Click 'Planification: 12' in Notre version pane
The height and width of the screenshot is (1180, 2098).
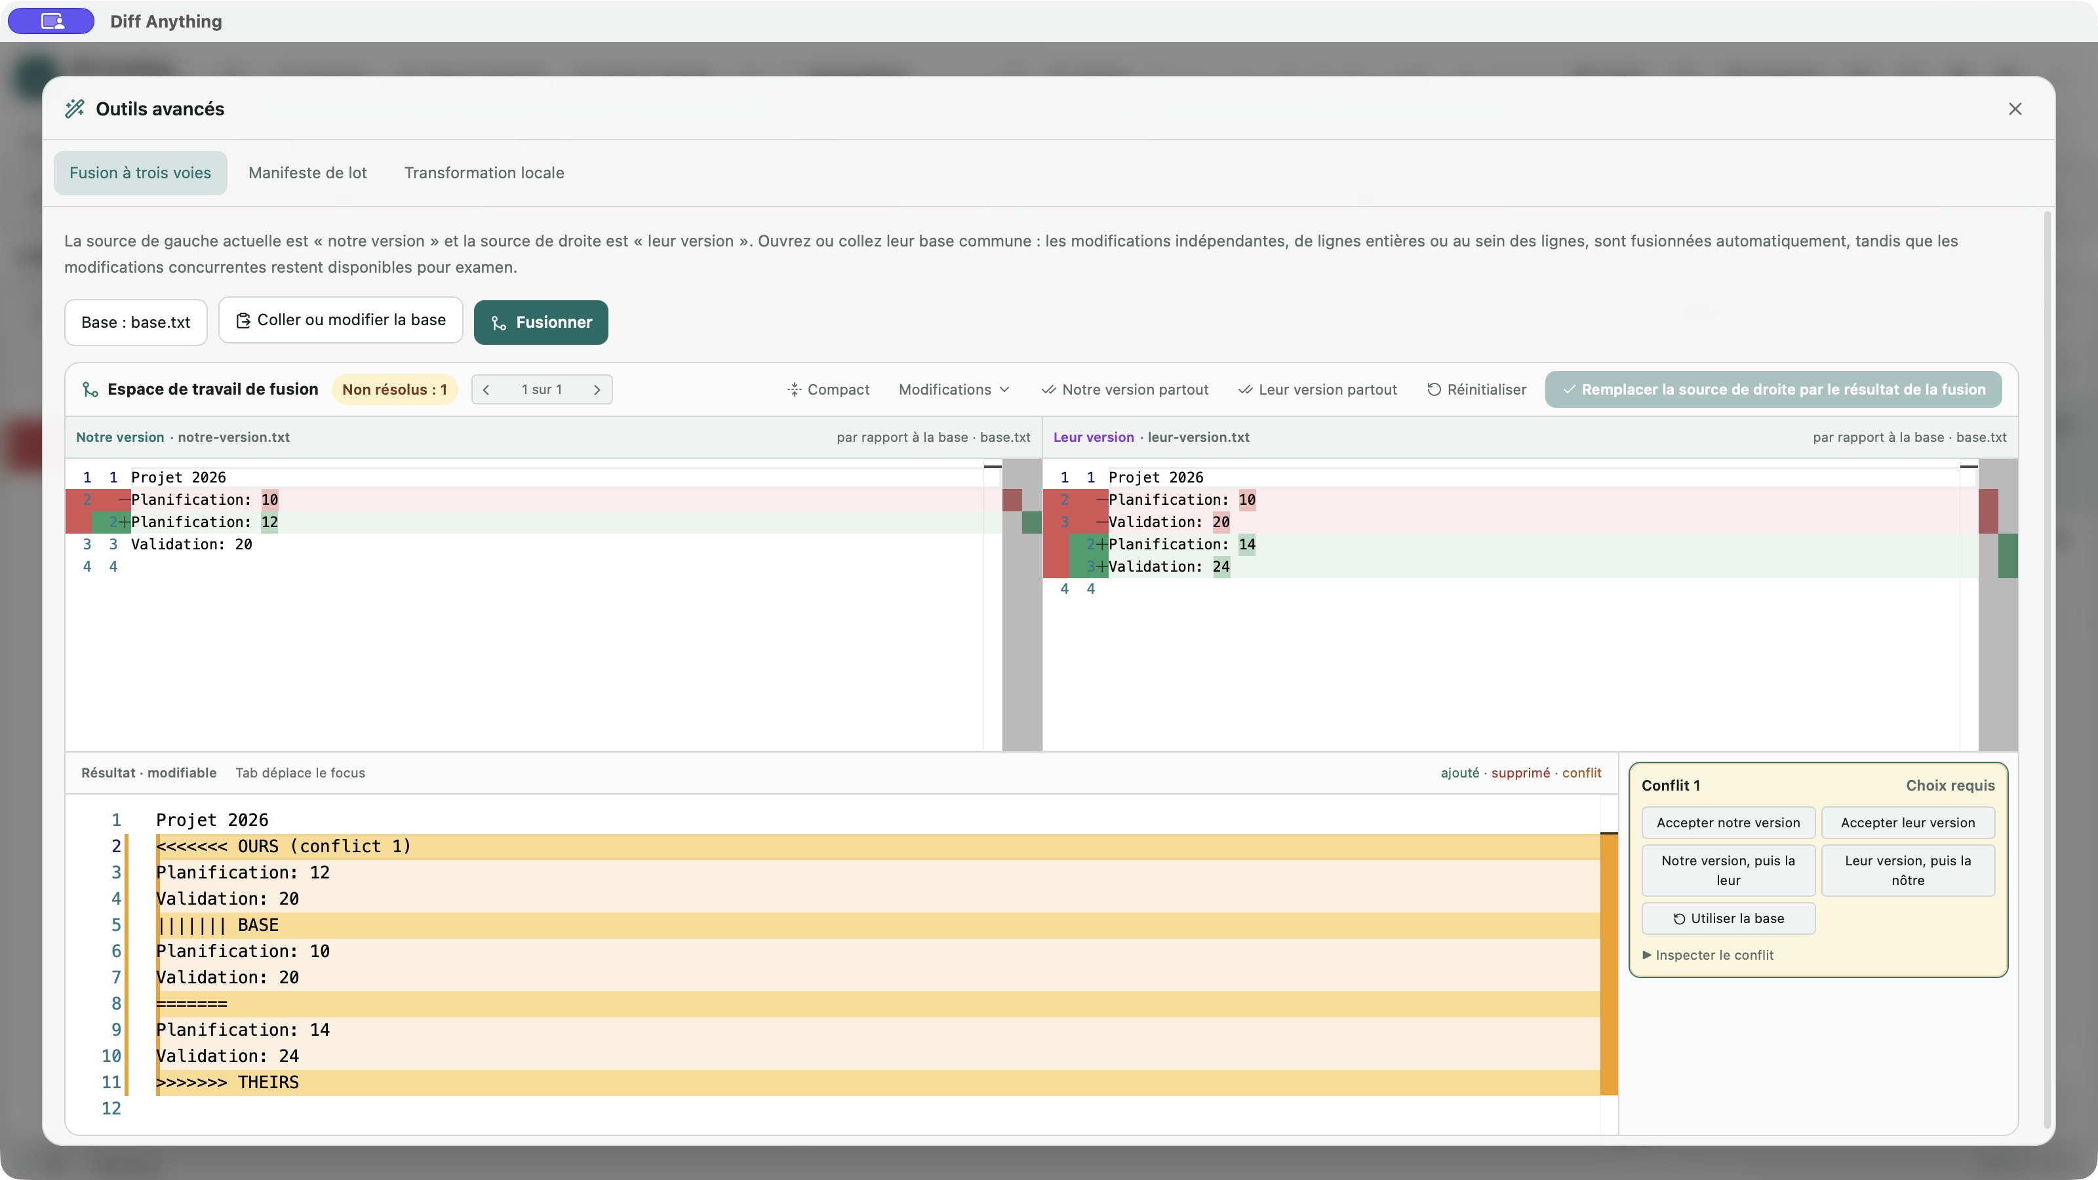205,522
